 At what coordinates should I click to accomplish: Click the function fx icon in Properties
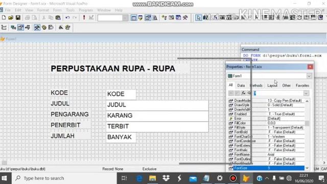pyautogui.click(x=243, y=93)
